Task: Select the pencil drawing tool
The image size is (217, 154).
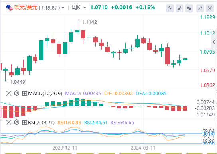Action: (x=180, y=8)
